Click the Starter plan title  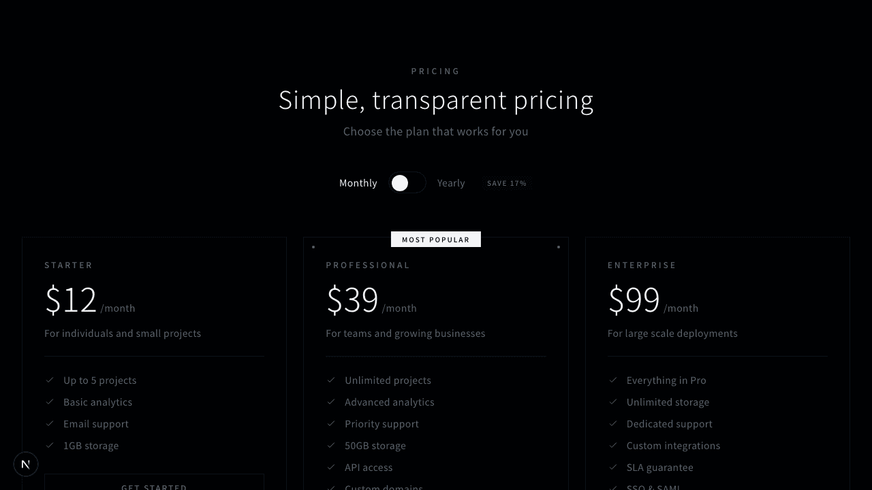point(69,265)
